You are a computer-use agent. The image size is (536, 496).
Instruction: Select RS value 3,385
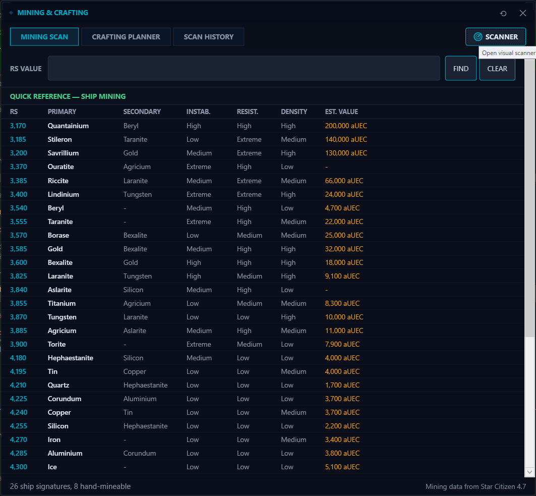coord(19,181)
